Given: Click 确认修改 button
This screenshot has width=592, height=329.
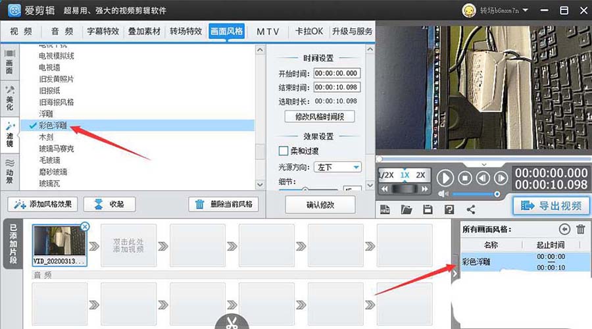Looking at the screenshot, I should [320, 205].
